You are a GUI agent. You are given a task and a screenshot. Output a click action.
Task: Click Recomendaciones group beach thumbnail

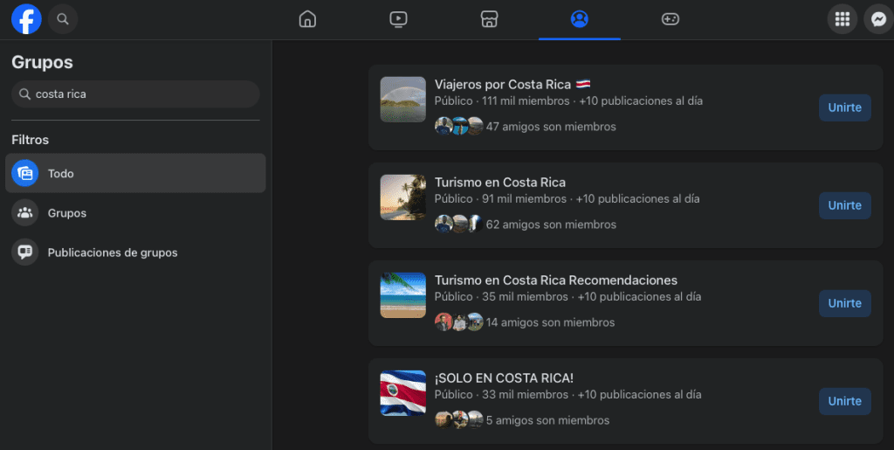click(x=403, y=294)
